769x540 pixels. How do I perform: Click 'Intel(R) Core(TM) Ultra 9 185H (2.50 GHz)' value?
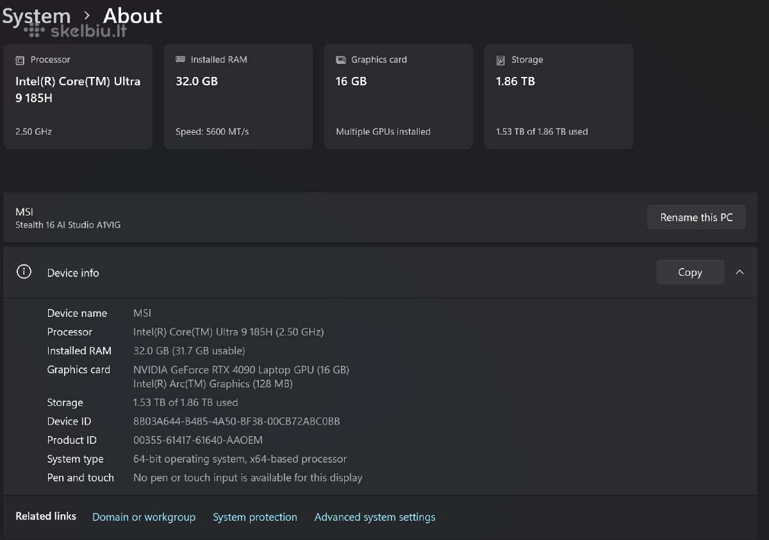(x=229, y=332)
